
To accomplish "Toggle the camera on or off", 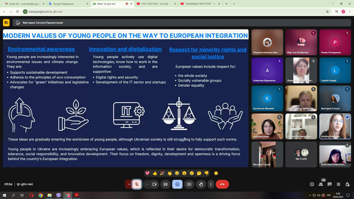I will pos(154,184).
